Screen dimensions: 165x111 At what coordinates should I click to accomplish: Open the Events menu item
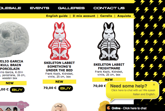click(39, 8)
